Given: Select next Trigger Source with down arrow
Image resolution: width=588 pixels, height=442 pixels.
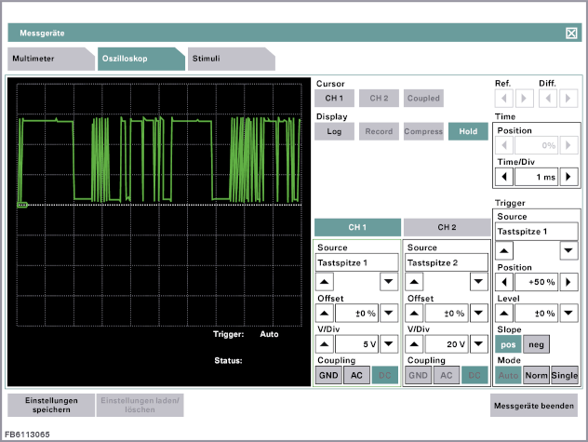Looking at the screenshot, I should click(x=568, y=251).
